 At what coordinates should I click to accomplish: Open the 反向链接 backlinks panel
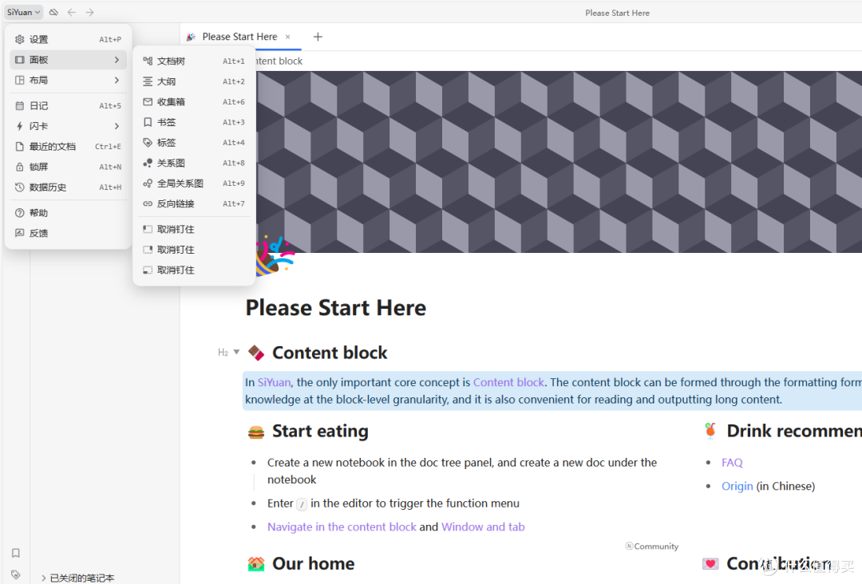pos(194,203)
